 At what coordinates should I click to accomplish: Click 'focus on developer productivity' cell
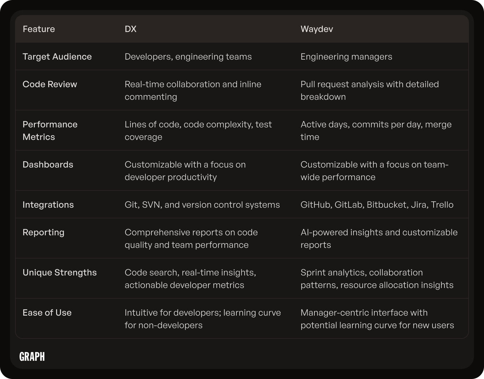tap(185, 171)
